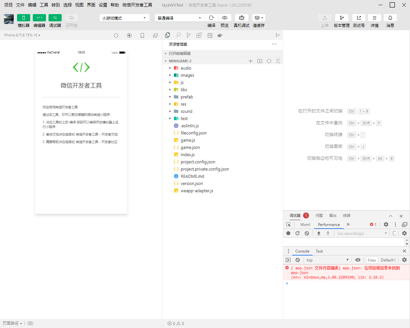410x328 pixels.
Task: Open the iPhone 6/7/8 device dropdown
Action: click(22, 35)
